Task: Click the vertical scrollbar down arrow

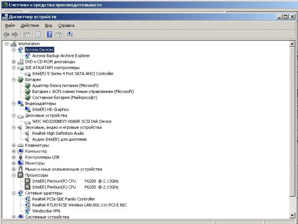Action: 292,215
